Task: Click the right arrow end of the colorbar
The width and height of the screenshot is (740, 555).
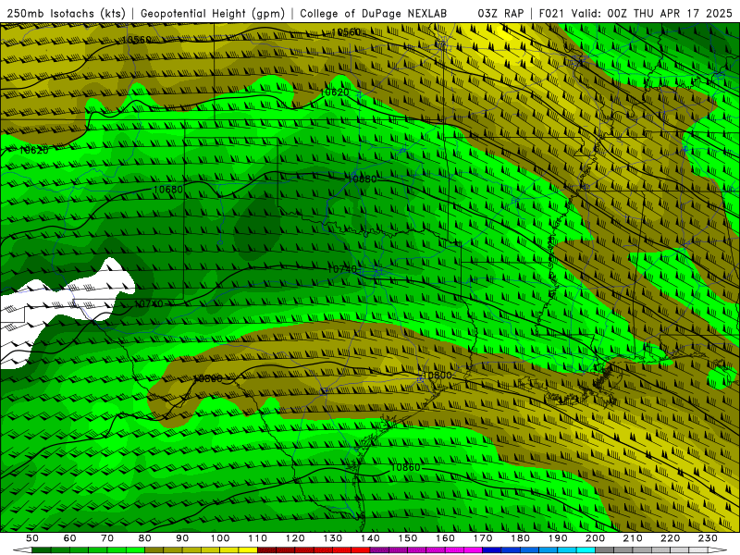Action: point(718,550)
